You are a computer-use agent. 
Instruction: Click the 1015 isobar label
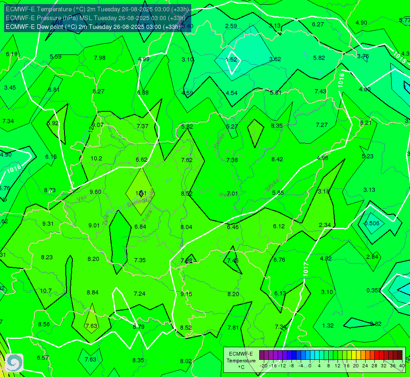[x=400, y=57]
